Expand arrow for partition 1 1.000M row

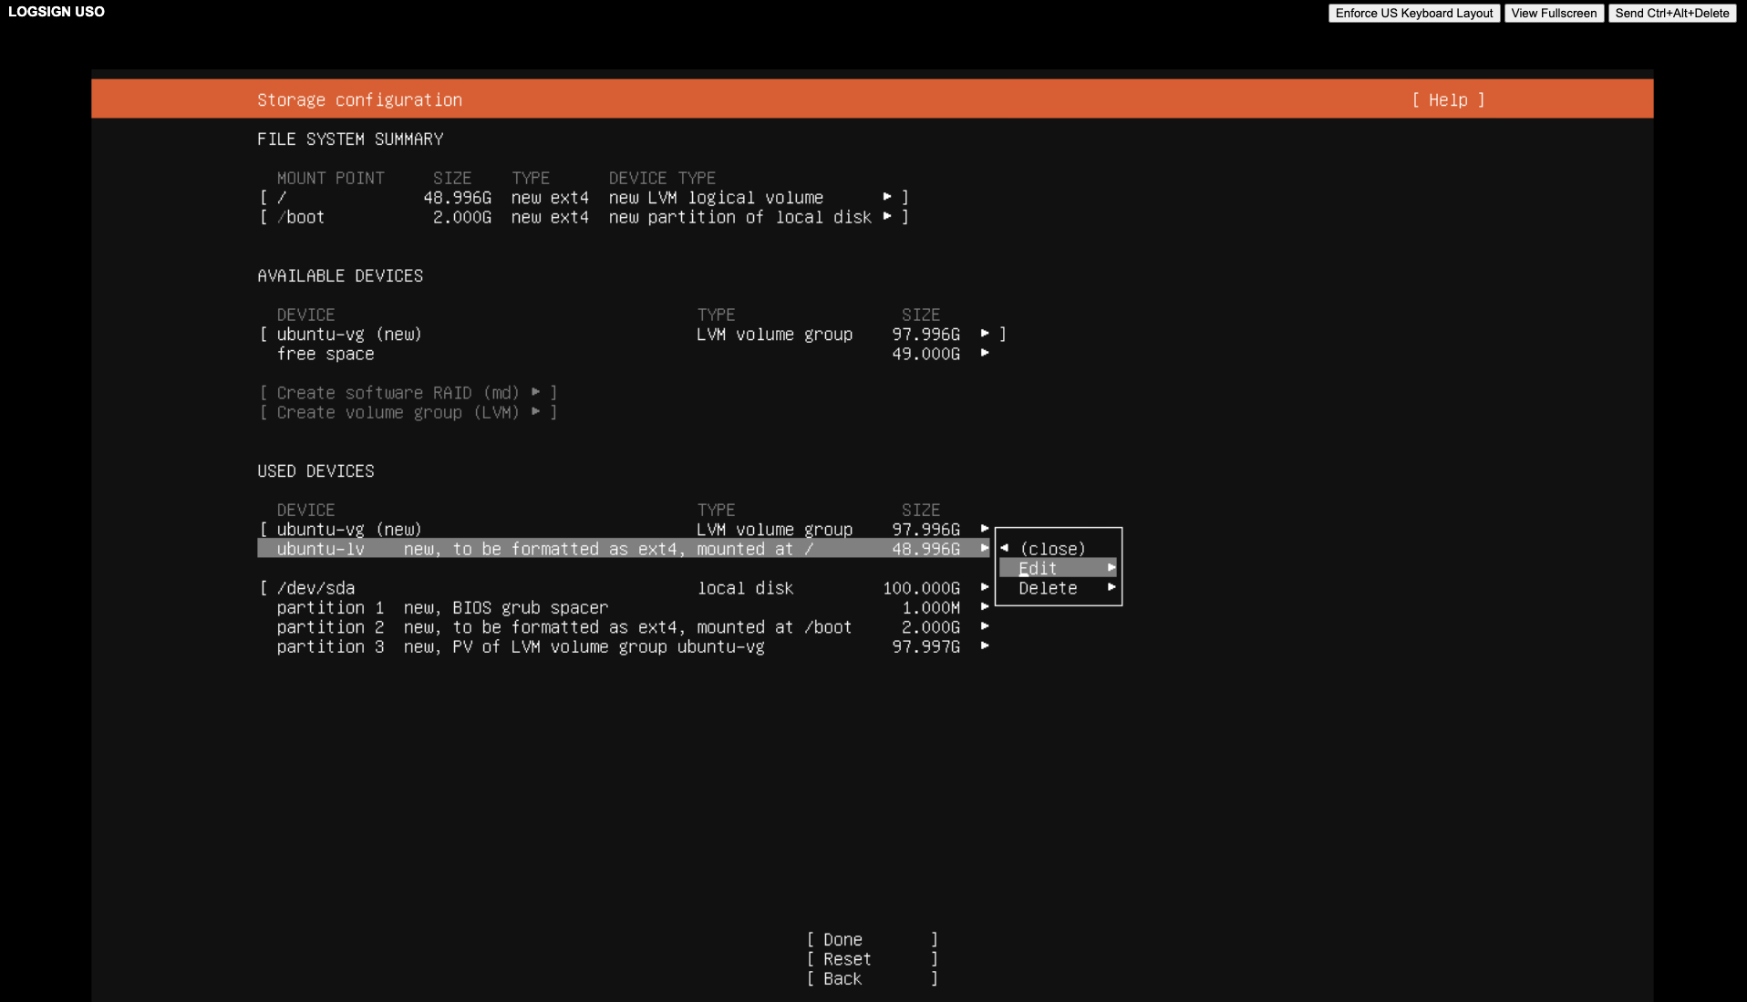point(985,607)
